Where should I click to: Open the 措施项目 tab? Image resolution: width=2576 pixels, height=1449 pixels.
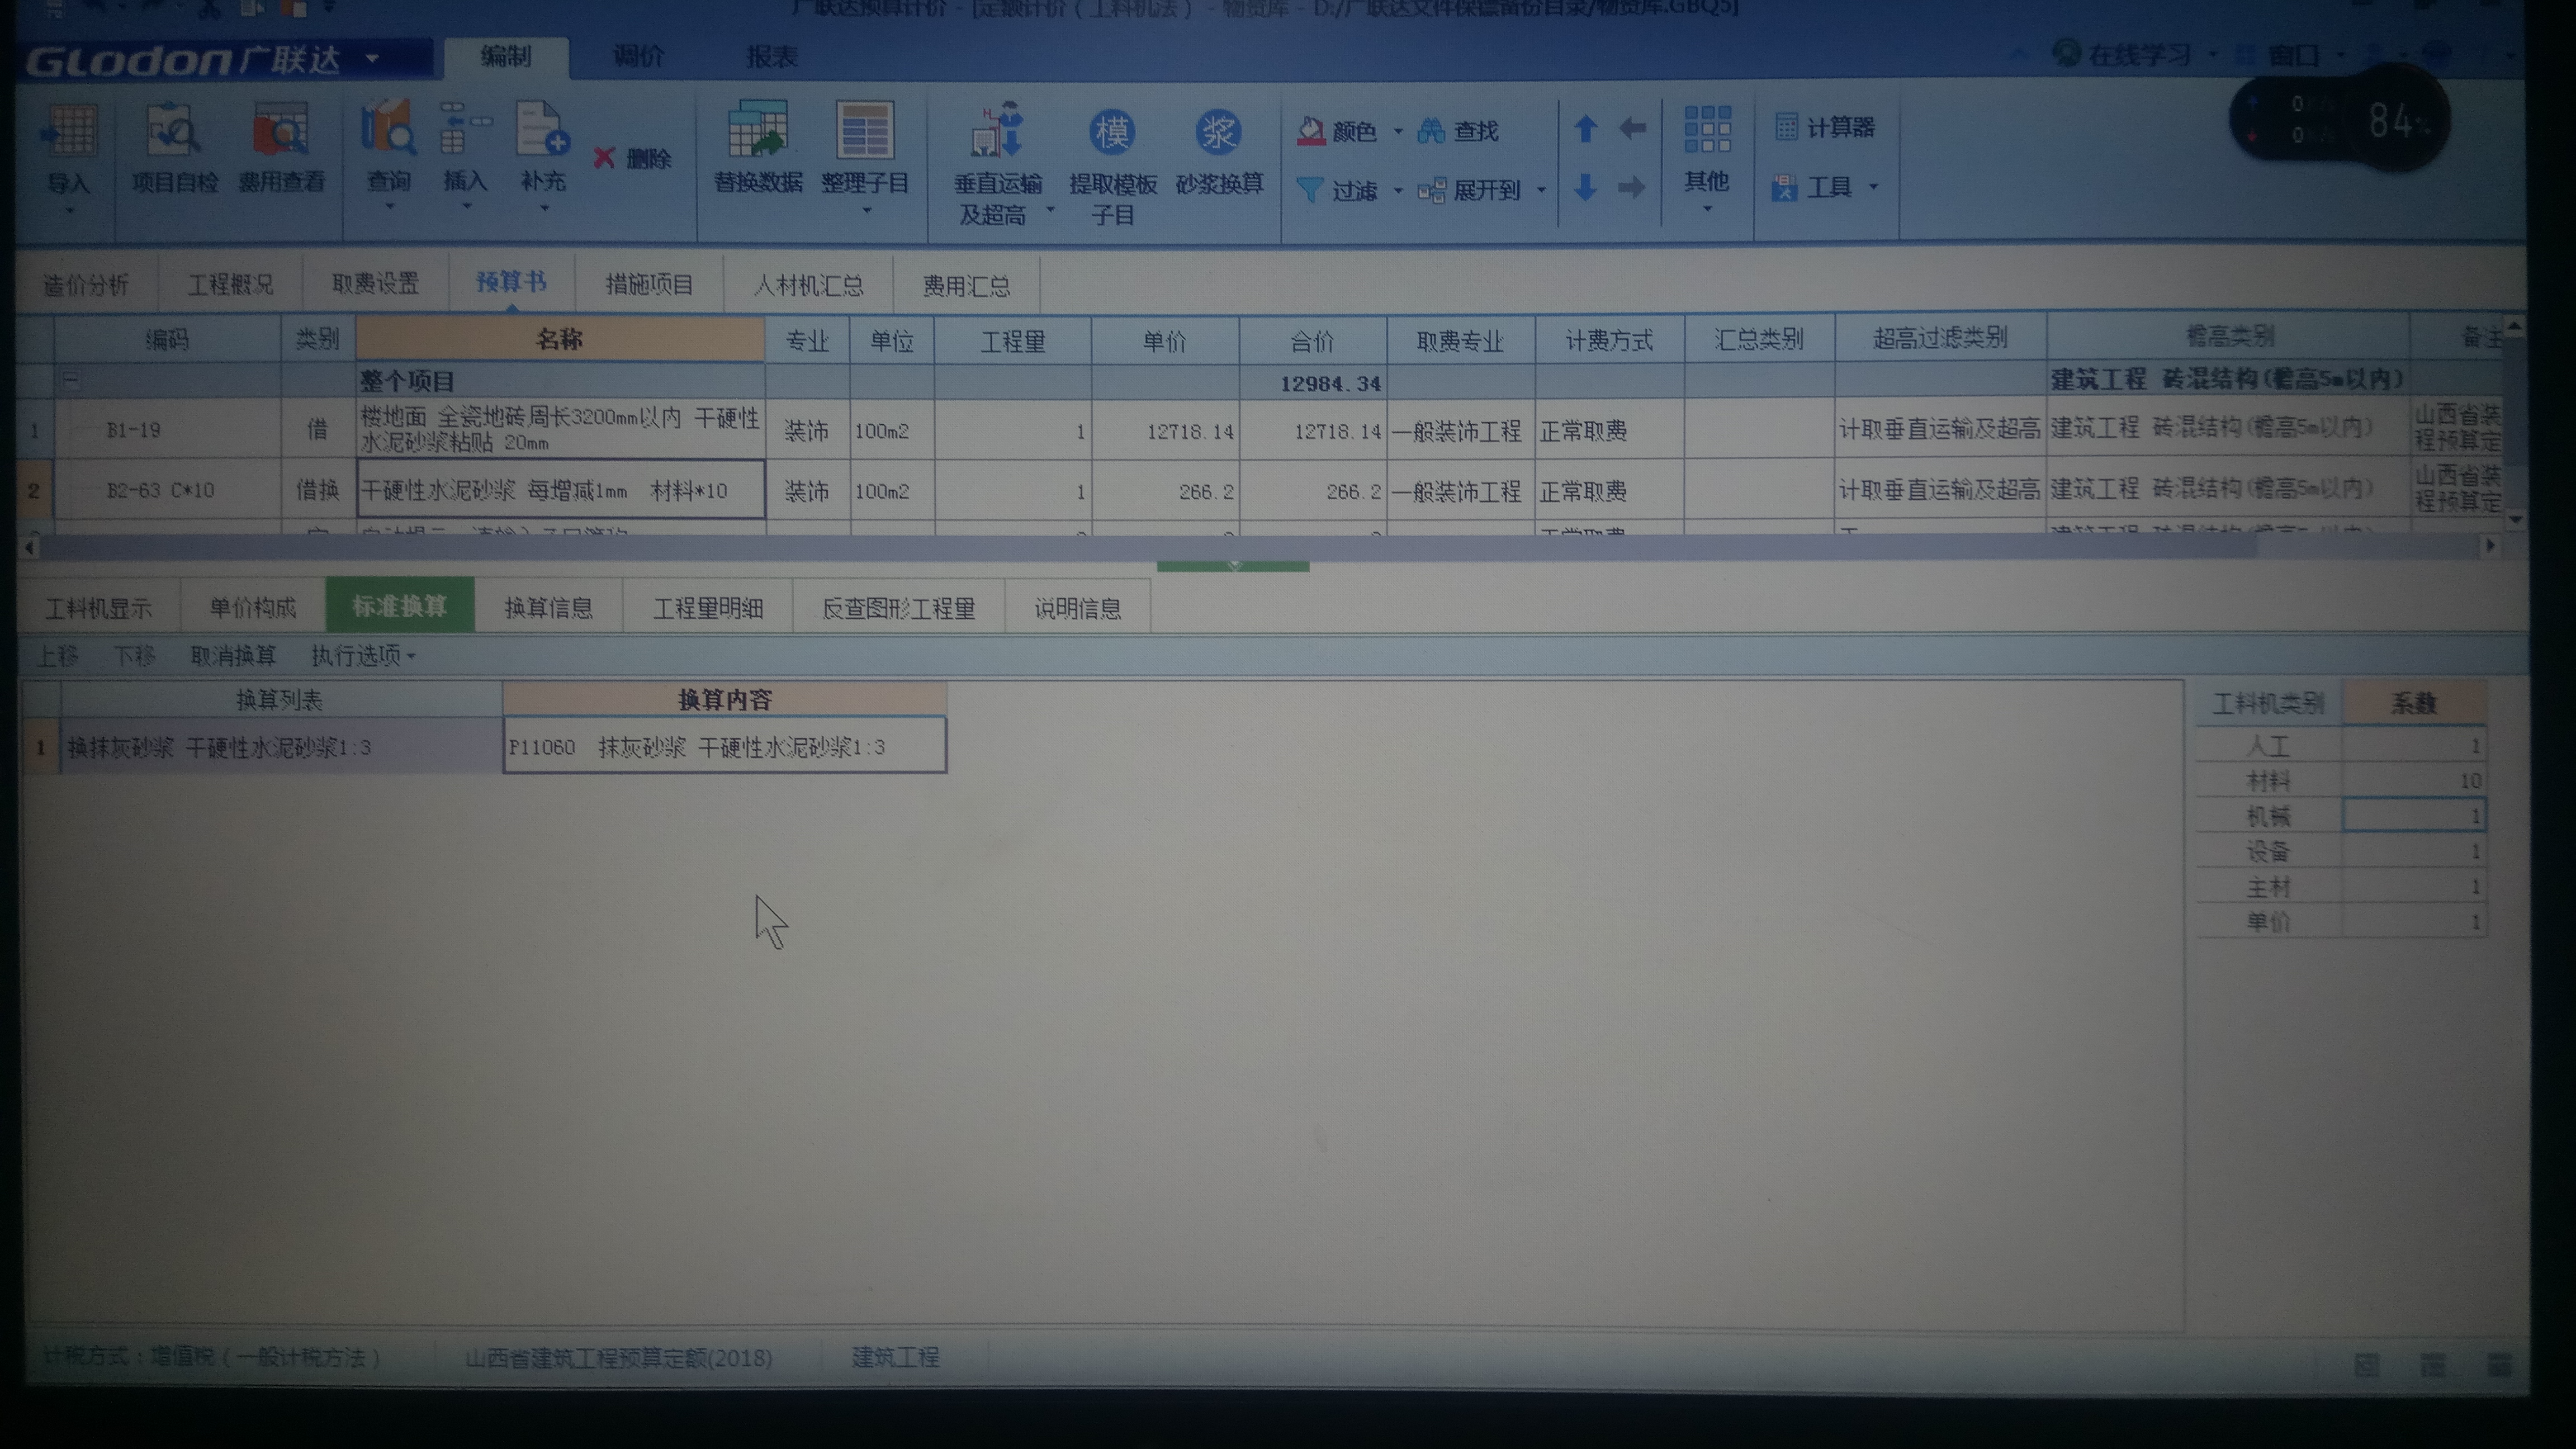tap(649, 285)
